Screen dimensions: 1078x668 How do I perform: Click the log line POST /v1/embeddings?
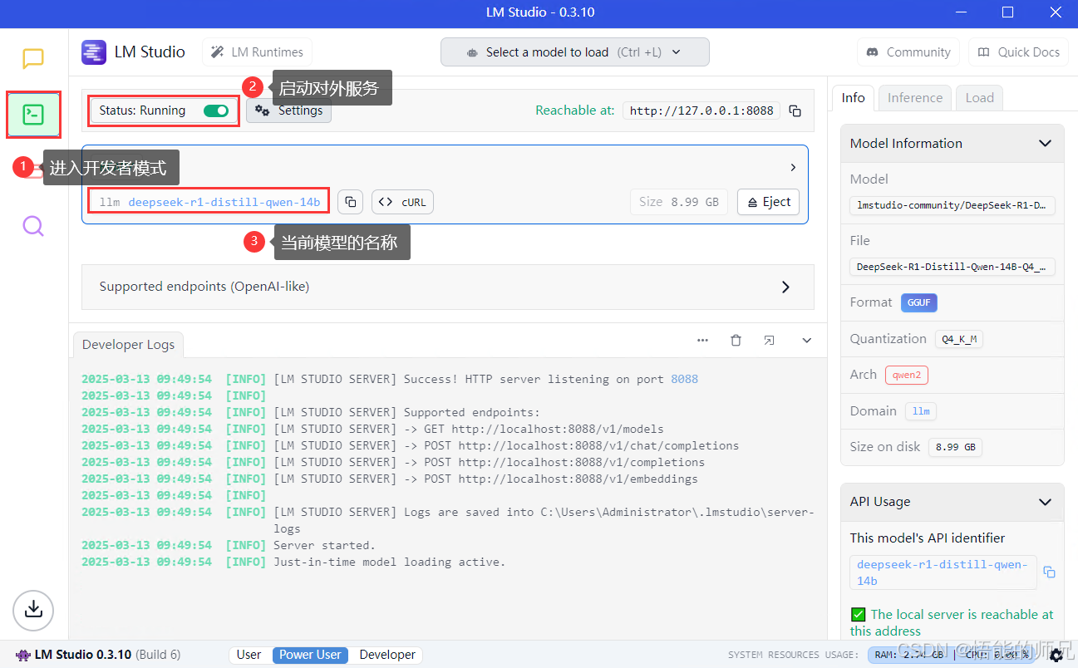485,479
